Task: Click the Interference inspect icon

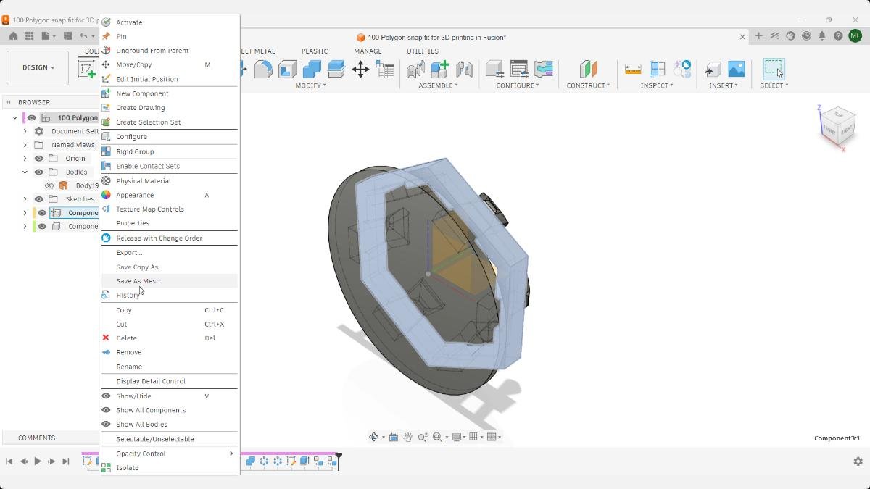Action: [x=658, y=69]
